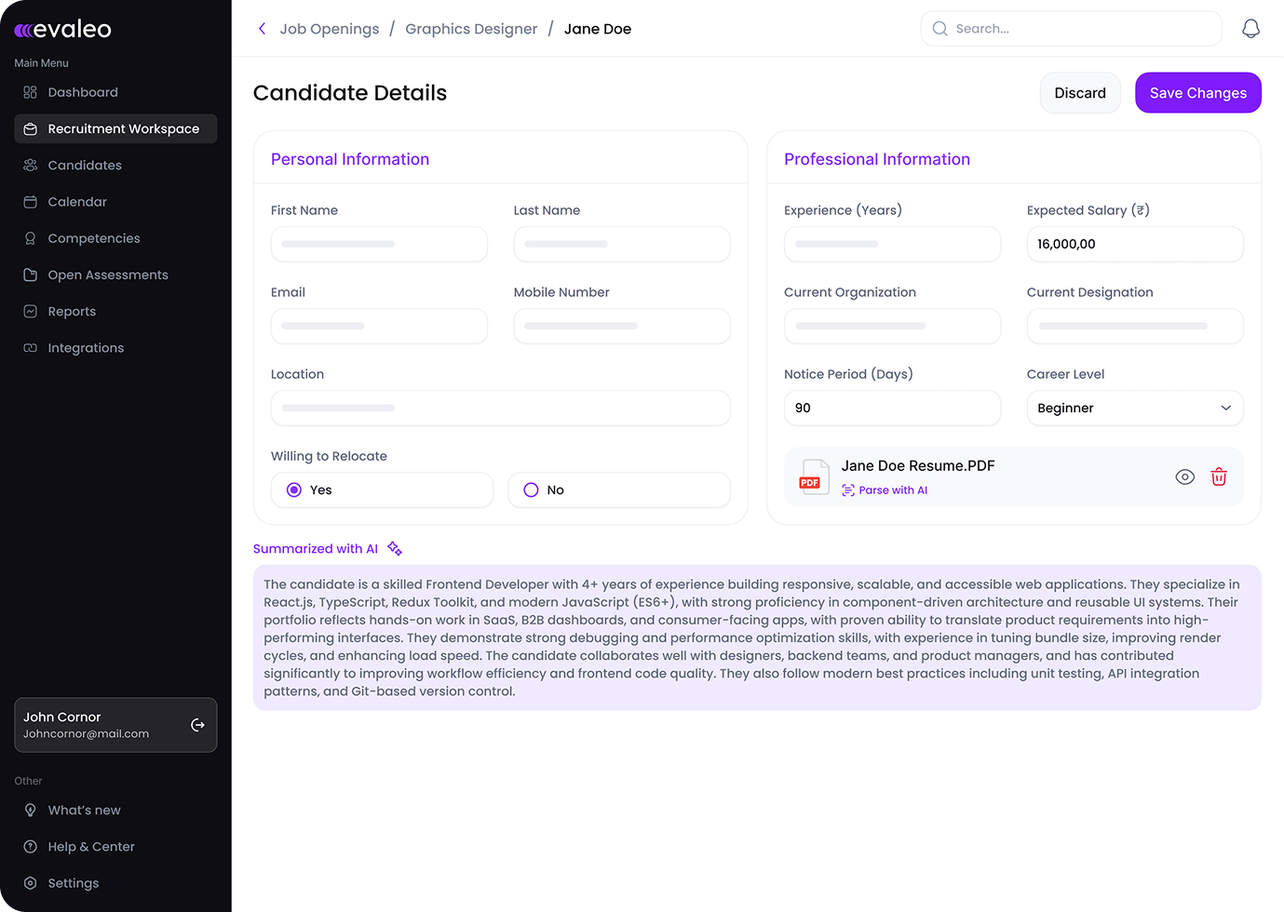Click the evaleo logo
This screenshot has width=1284, height=912.
tap(63, 30)
